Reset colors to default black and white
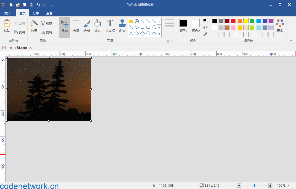Screen dimensions: 296x189 point(205,21)
